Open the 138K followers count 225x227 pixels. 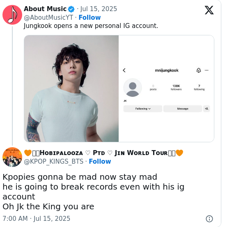(x=176, y=88)
